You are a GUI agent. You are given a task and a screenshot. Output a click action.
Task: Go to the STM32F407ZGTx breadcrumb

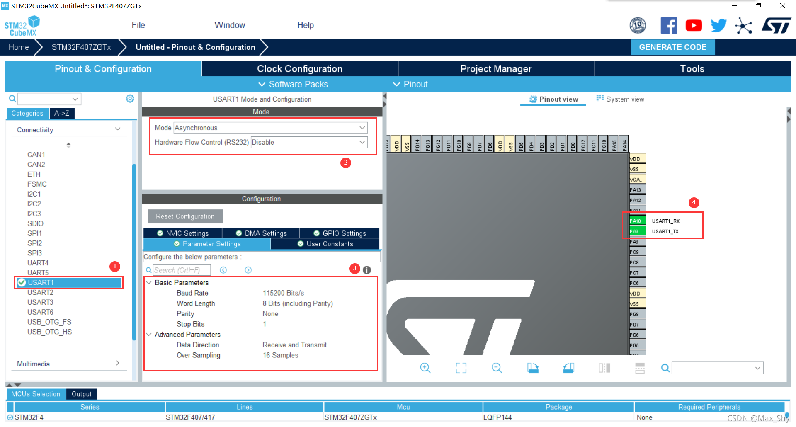[81, 47]
